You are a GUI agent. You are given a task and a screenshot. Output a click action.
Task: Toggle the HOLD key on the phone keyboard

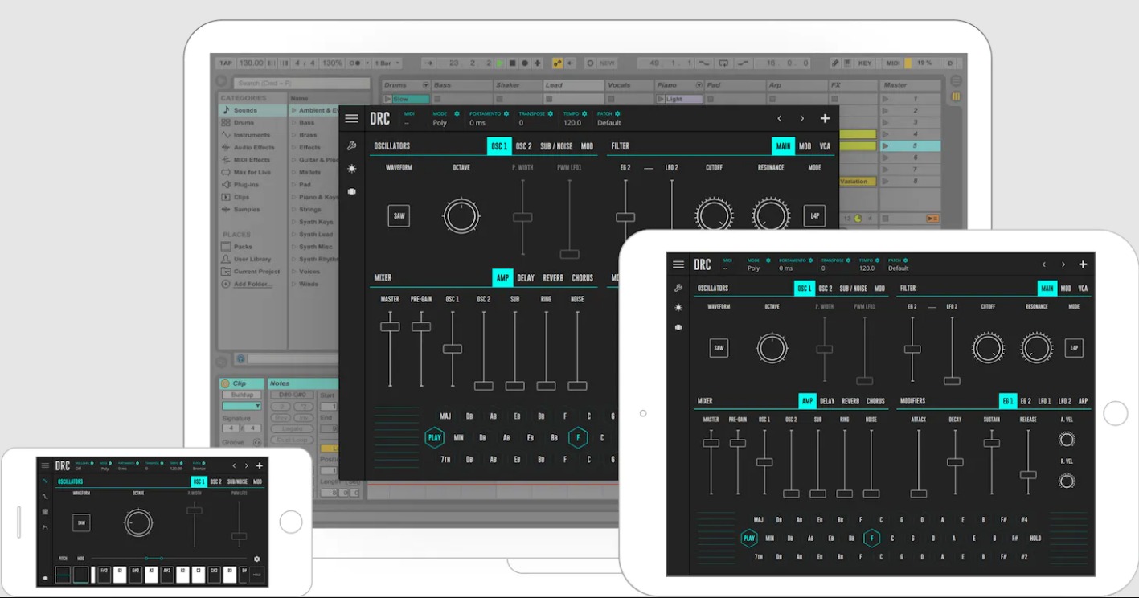pos(257,575)
